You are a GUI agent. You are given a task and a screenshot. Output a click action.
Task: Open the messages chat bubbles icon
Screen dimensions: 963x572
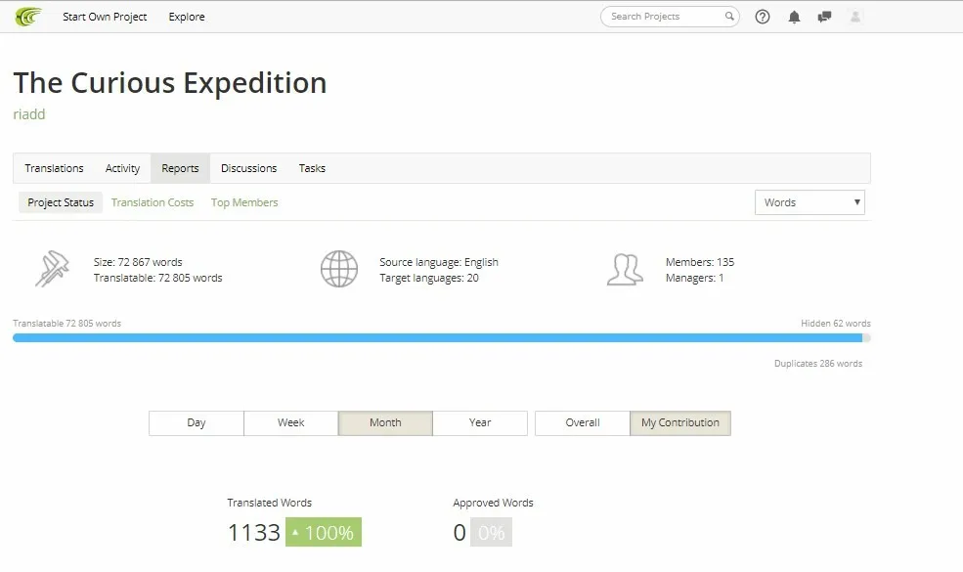[x=824, y=17]
